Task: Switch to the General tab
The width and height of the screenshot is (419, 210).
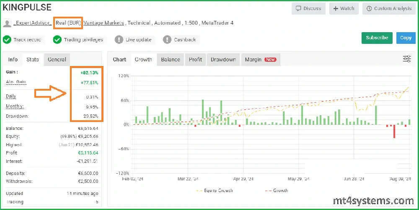Action: [57, 60]
